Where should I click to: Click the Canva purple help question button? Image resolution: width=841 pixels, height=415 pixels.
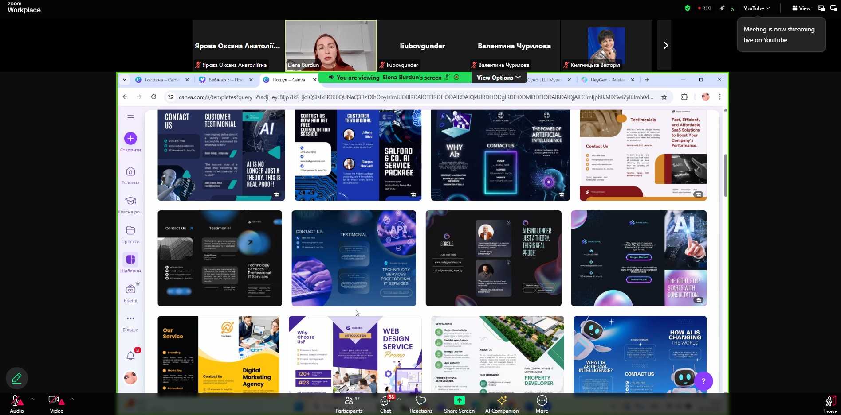703,381
